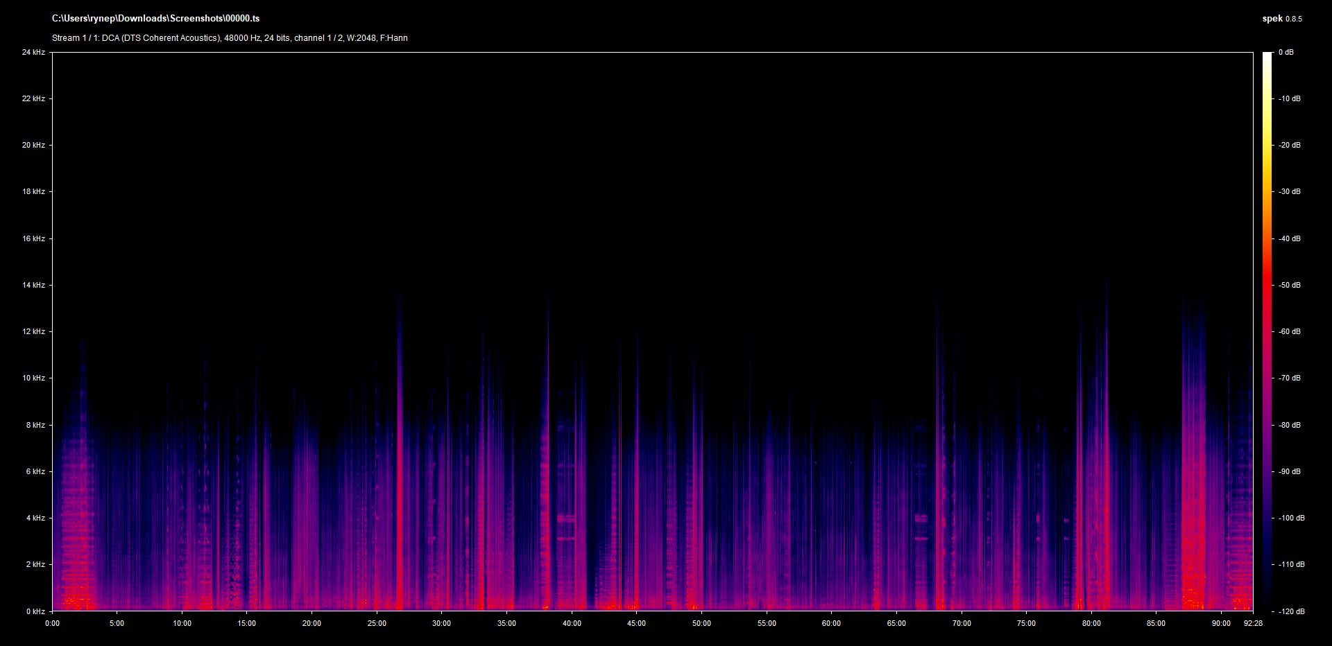Click the 0 kHz frequency axis label
This screenshot has width=1332, height=646.
pos(35,611)
